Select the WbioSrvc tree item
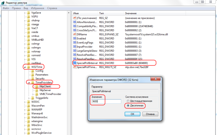The width and height of the screenshot is (217, 135). pyautogui.click(x=37, y=125)
